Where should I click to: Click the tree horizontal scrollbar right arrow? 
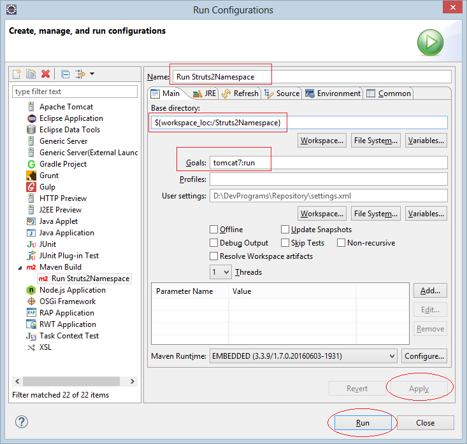tap(133, 381)
